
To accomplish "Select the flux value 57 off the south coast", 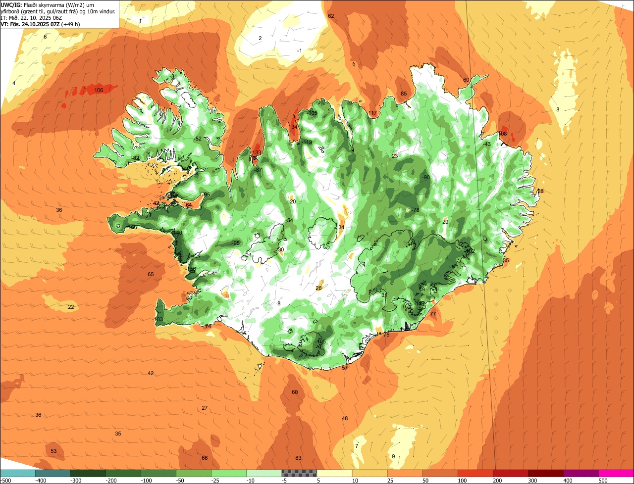I will tap(345, 368).
